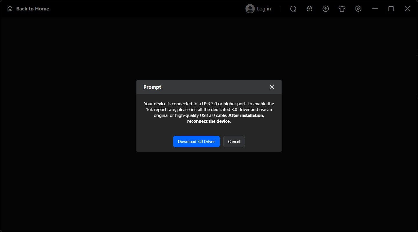Close the Prompt dialog with X

pyautogui.click(x=272, y=87)
